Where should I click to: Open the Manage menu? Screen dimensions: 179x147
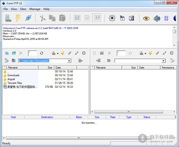35,9
